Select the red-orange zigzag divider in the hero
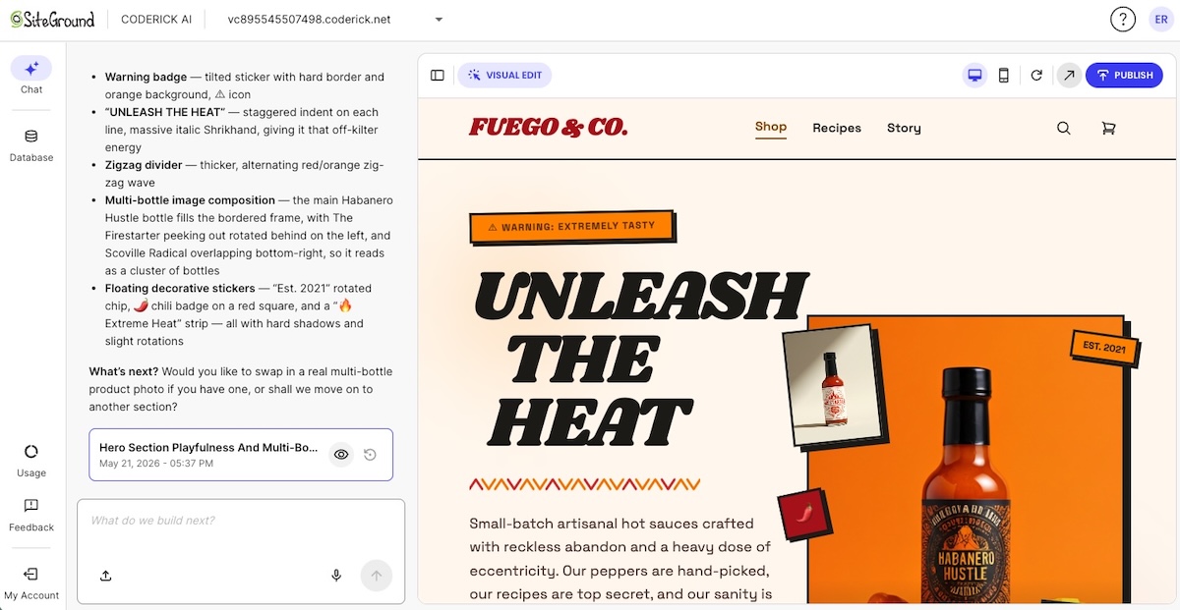Screen dimensions: 1180x610 point(585,484)
